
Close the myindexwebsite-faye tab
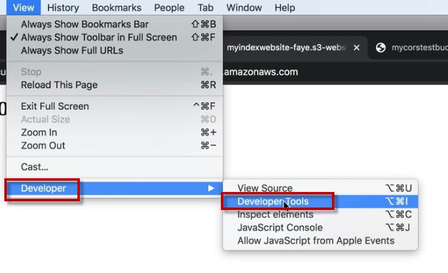(356, 48)
